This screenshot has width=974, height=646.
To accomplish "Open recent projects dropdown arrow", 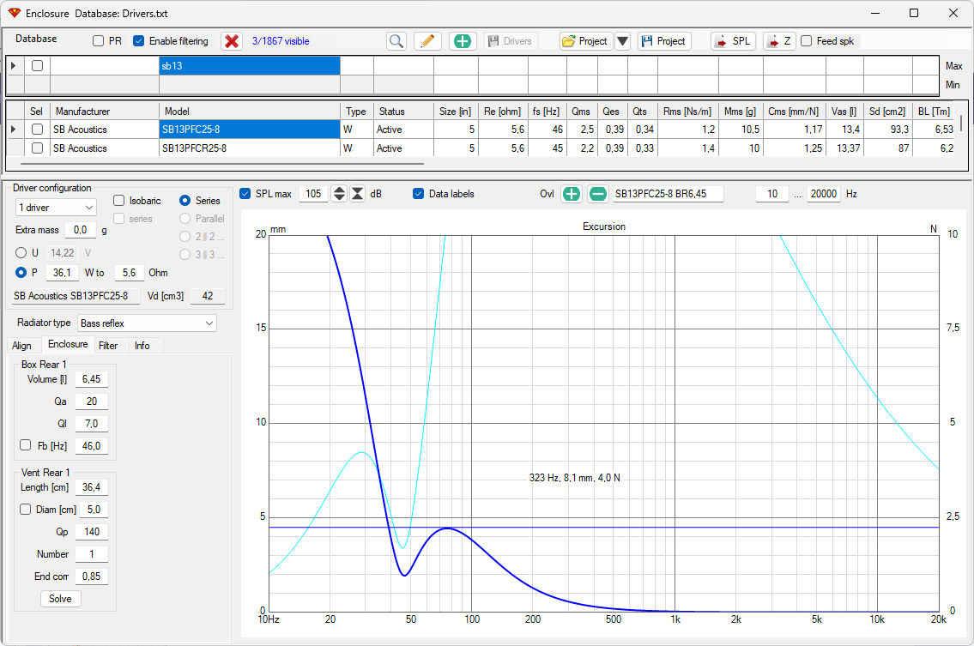I will point(622,41).
